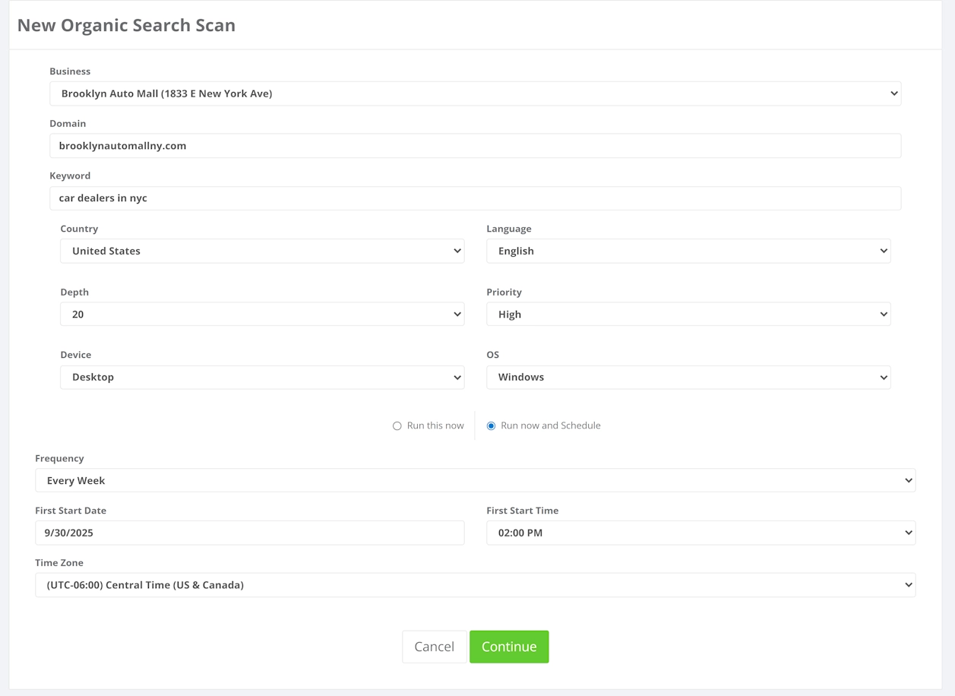
Task: Expand the Priority dropdown
Action: point(688,314)
